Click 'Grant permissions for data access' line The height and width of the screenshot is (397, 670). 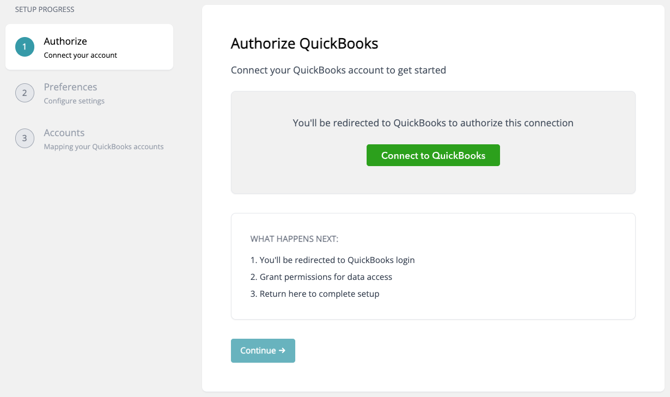point(321,277)
